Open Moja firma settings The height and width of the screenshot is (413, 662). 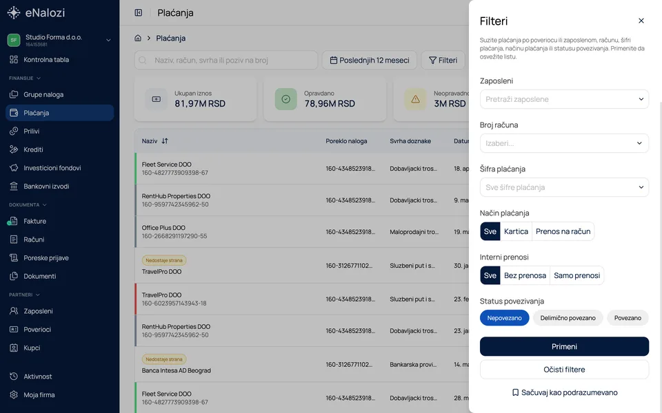(x=59, y=395)
